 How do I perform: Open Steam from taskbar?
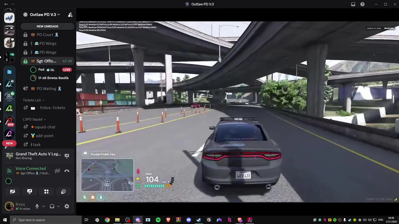coord(199,220)
